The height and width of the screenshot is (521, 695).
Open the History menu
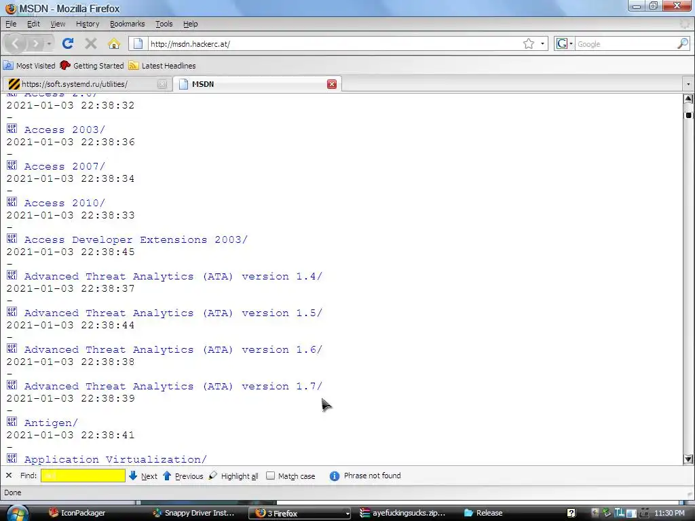coord(88,24)
